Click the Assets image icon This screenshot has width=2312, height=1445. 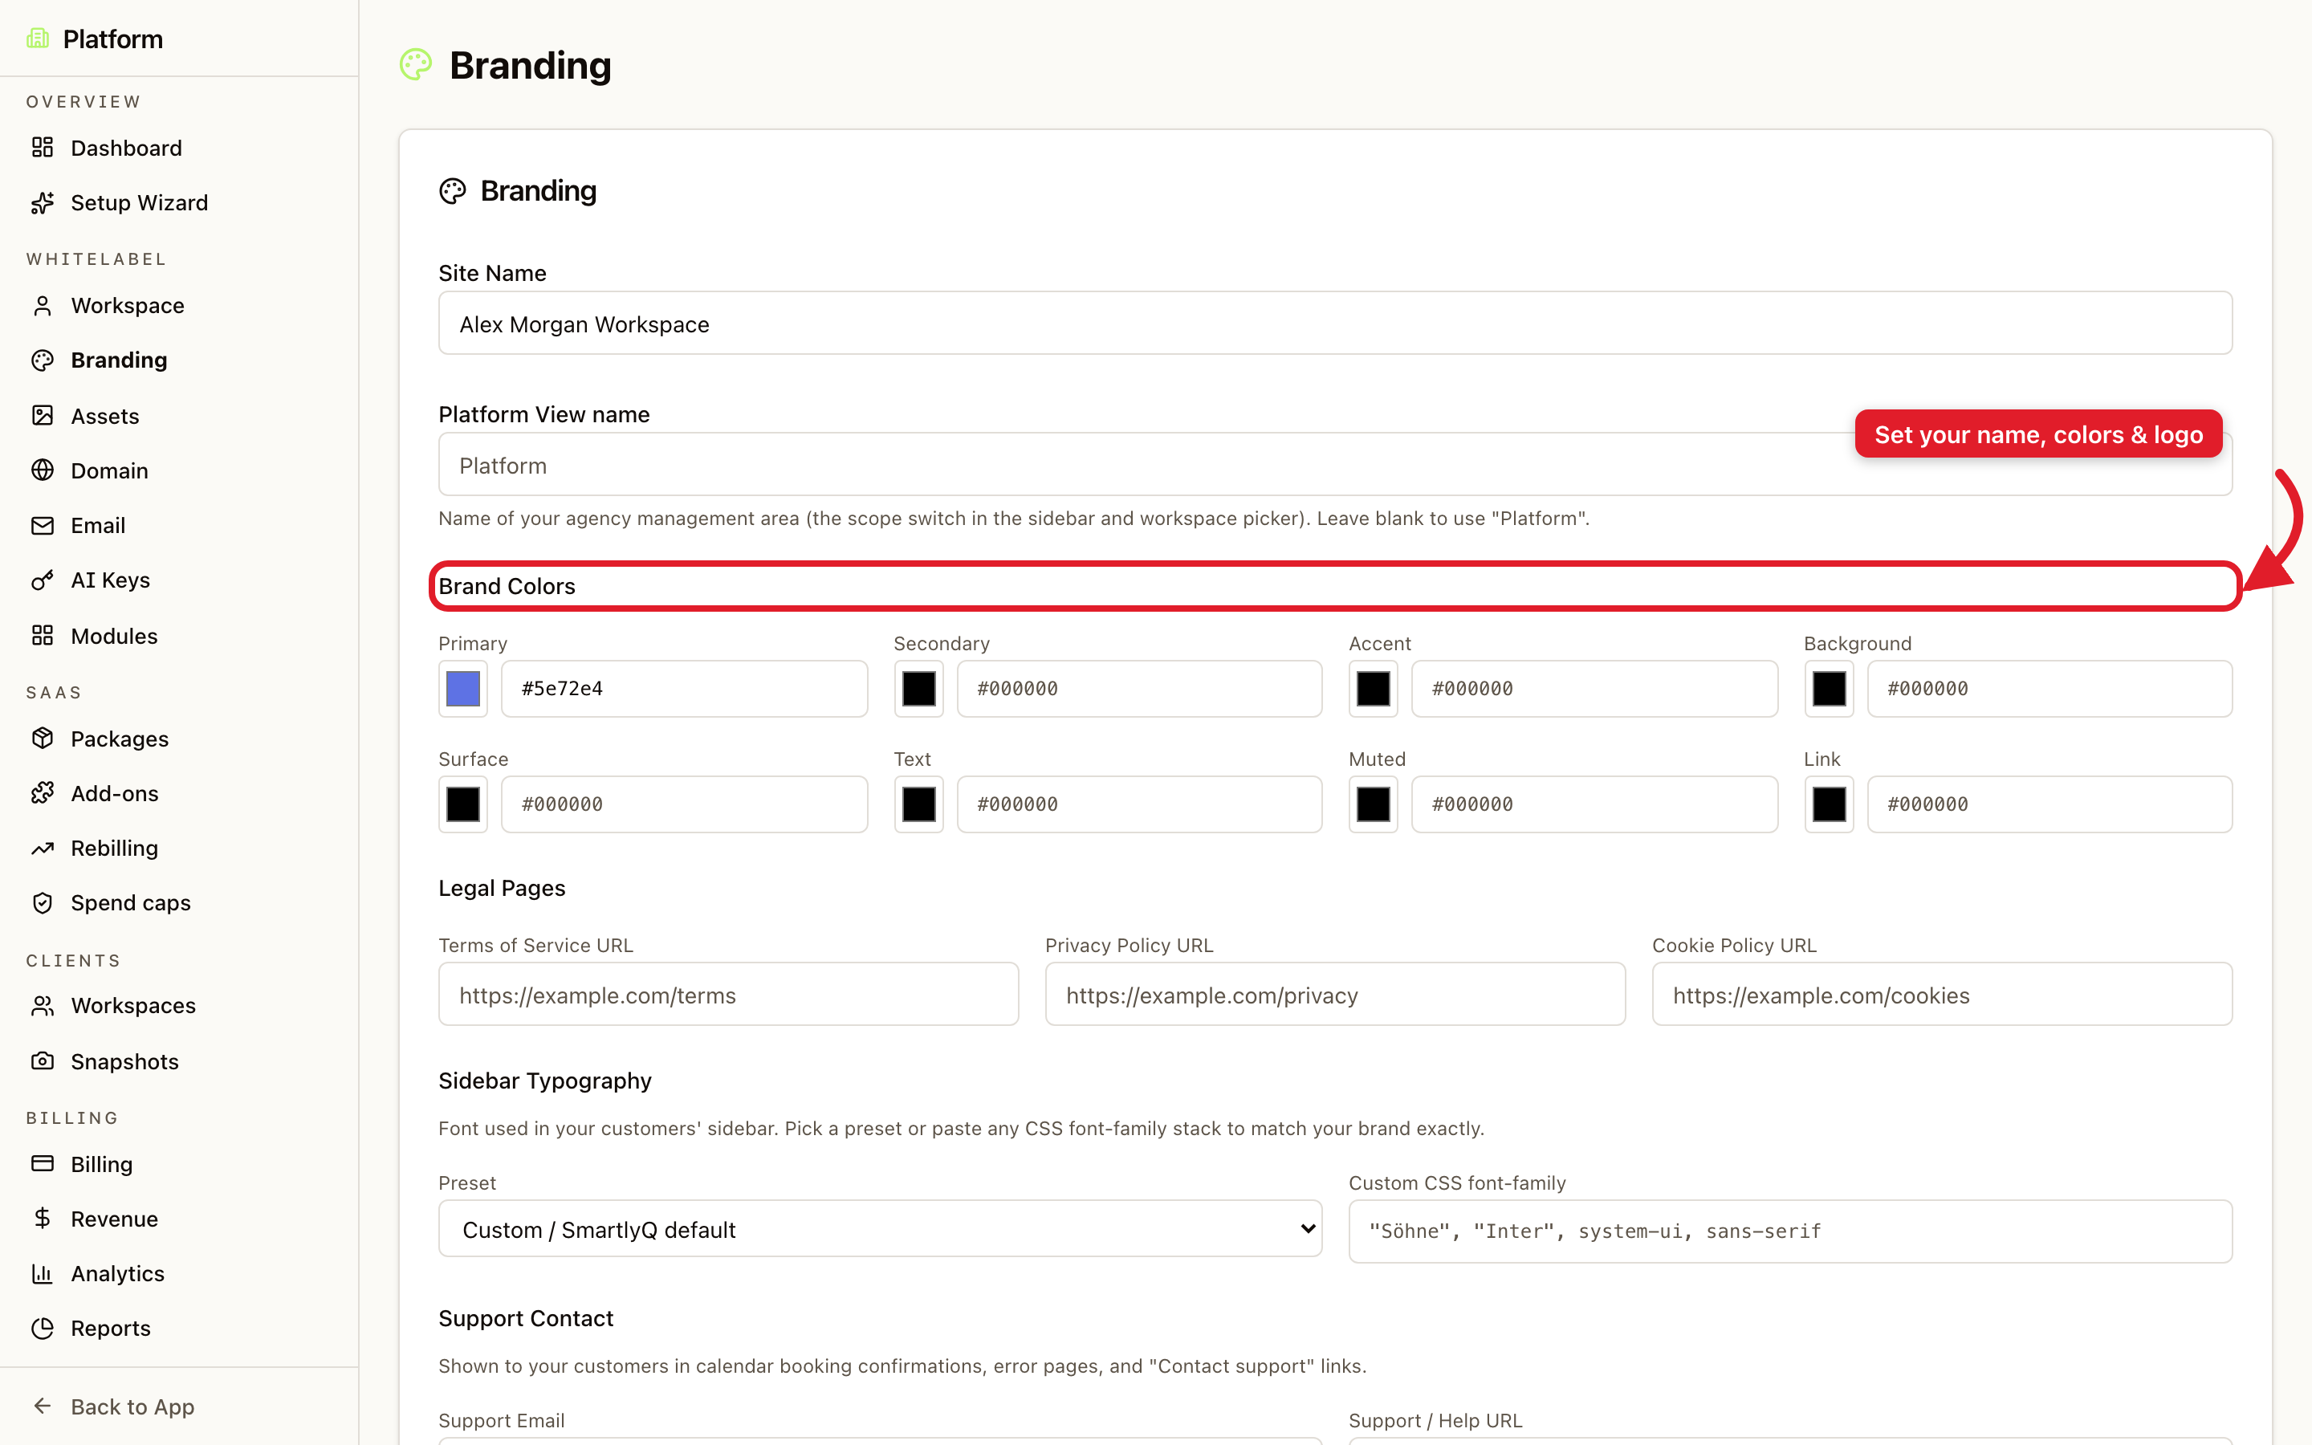42,416
